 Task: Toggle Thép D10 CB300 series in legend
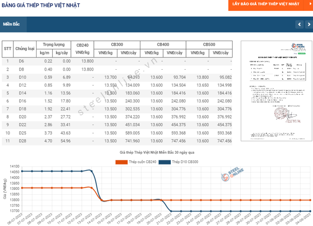click(177, 162)
